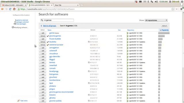Open the sound volume indicator

click(x=156, y=2)
